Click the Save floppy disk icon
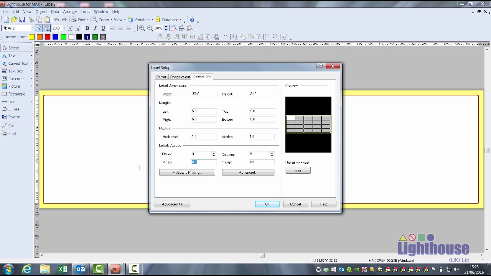 [x=22, y=20]
